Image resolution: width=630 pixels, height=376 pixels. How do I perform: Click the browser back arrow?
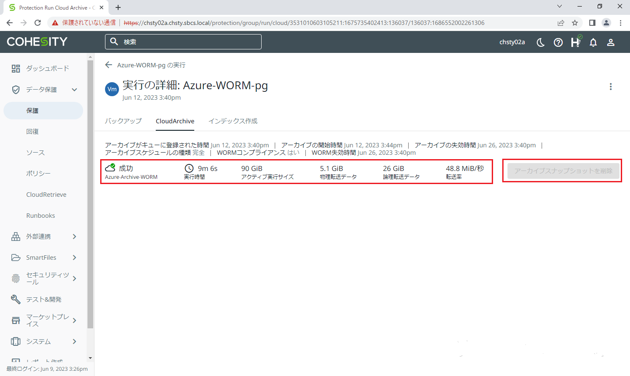click(10, 23)
